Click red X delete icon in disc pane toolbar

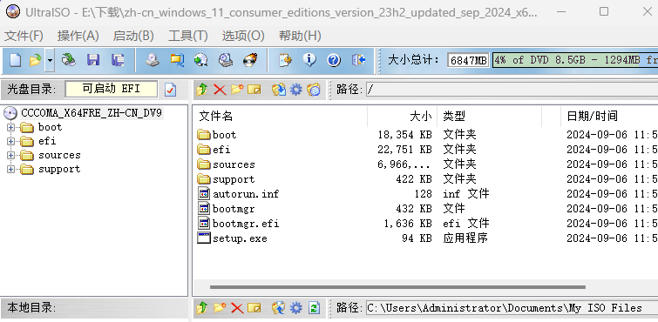coord(220,90)
